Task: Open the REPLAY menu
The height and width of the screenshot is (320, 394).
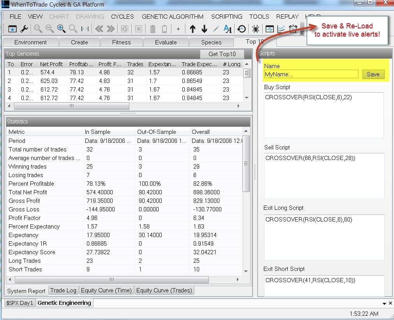Action: click(288, 17)
